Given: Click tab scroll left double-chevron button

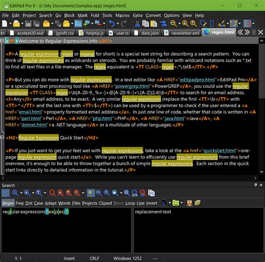Looking at the screenshot, I should pos(240,32).
